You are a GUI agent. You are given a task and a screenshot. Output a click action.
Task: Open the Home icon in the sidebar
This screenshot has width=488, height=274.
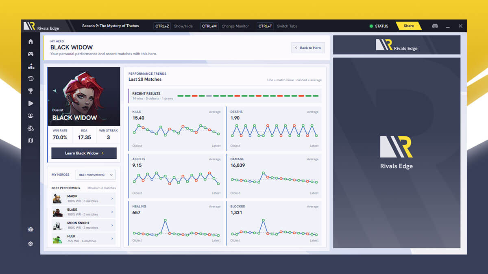tap(30, 41)
